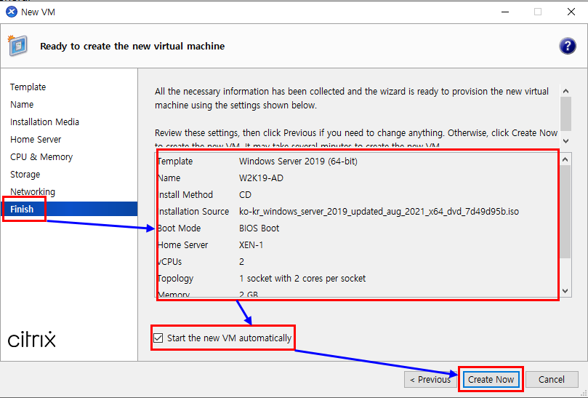Open the Storage step
Image resolution: width=588 pixels, height=398 pixels.
point(25,174)
